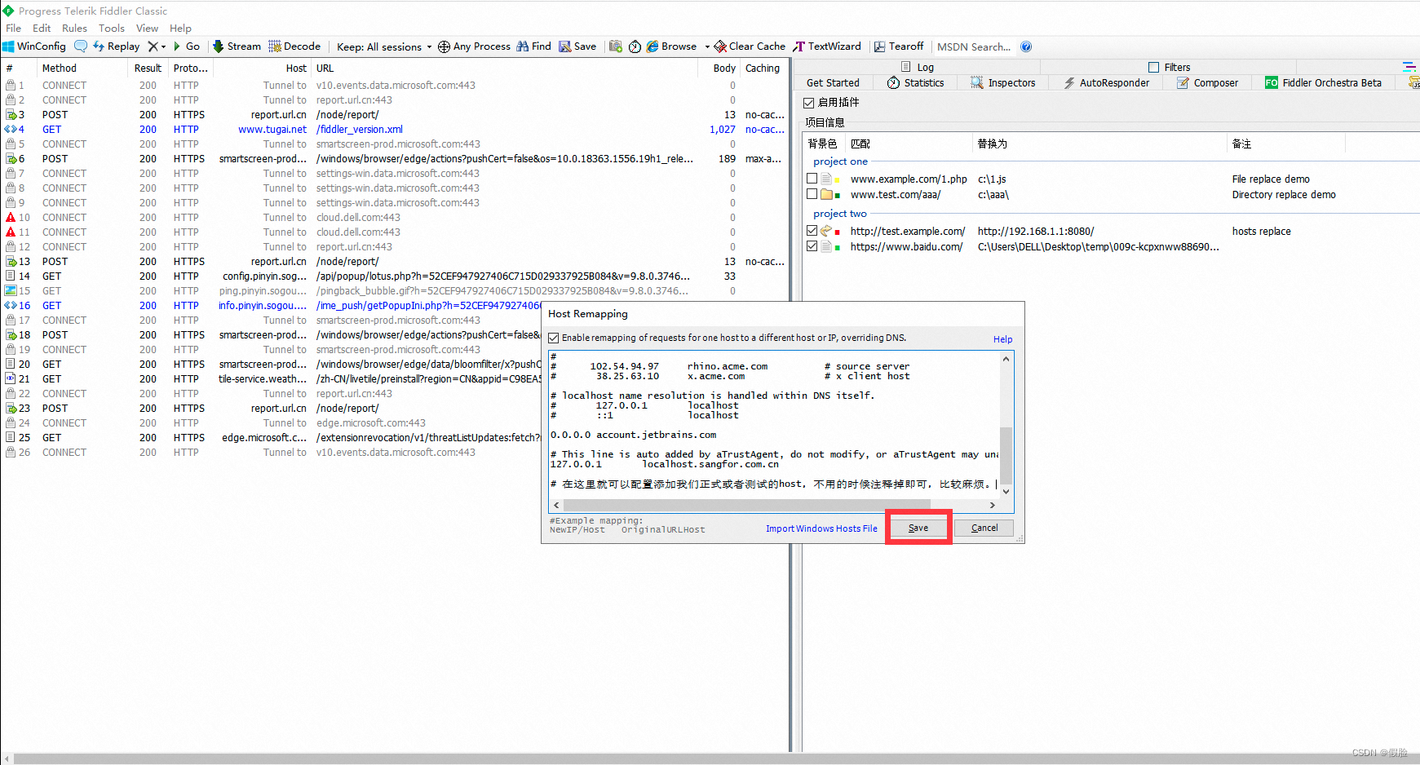The width and height of the screenshot is (1420, 765).
Task: Click into the MSDN Search field
Action: point(974,46)
